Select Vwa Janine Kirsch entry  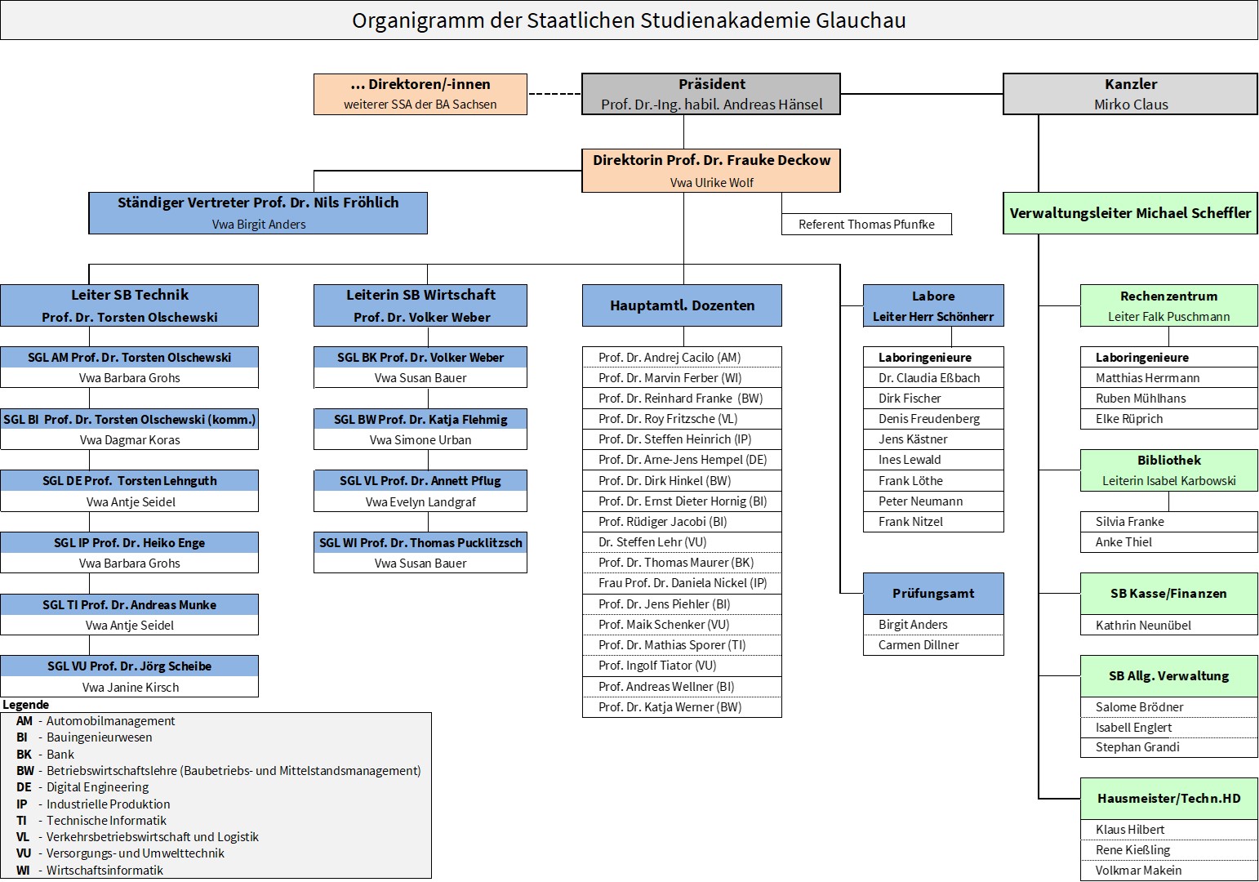tap(130, 687)
